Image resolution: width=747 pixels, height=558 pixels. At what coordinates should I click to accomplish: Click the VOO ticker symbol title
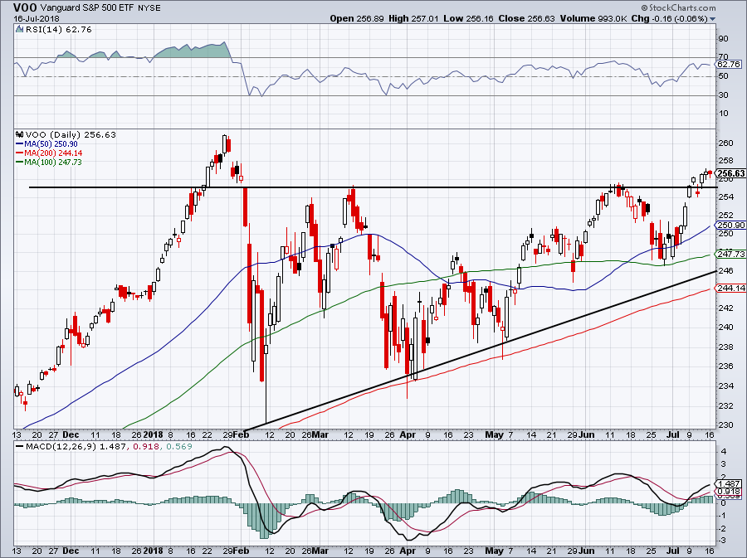[x=25, y=7]
